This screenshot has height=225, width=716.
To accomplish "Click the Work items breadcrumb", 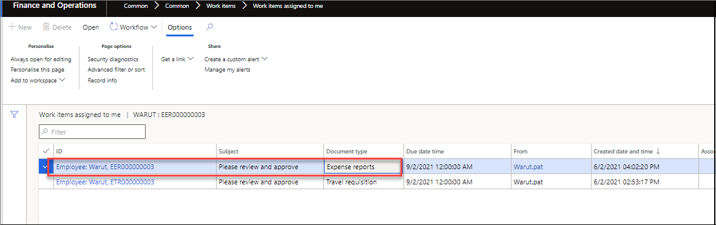I will click(x=221, y=7).
